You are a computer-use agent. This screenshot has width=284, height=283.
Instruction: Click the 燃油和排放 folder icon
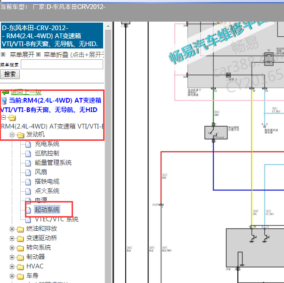click(x=20, y=229)
